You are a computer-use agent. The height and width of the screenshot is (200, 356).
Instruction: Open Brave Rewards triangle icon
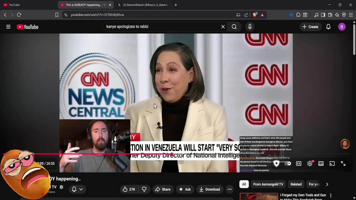click(262, 15)
